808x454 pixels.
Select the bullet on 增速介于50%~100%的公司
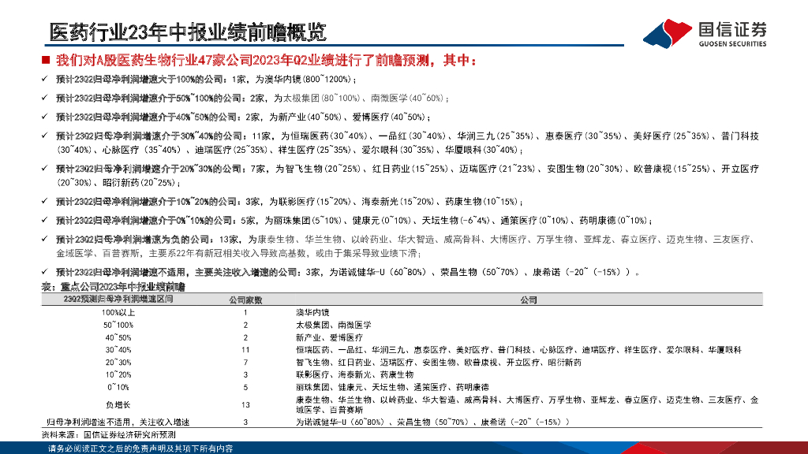[252, 99]
